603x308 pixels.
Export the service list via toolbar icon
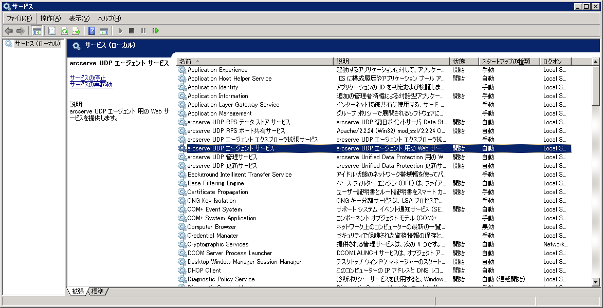tap(77, 31)
